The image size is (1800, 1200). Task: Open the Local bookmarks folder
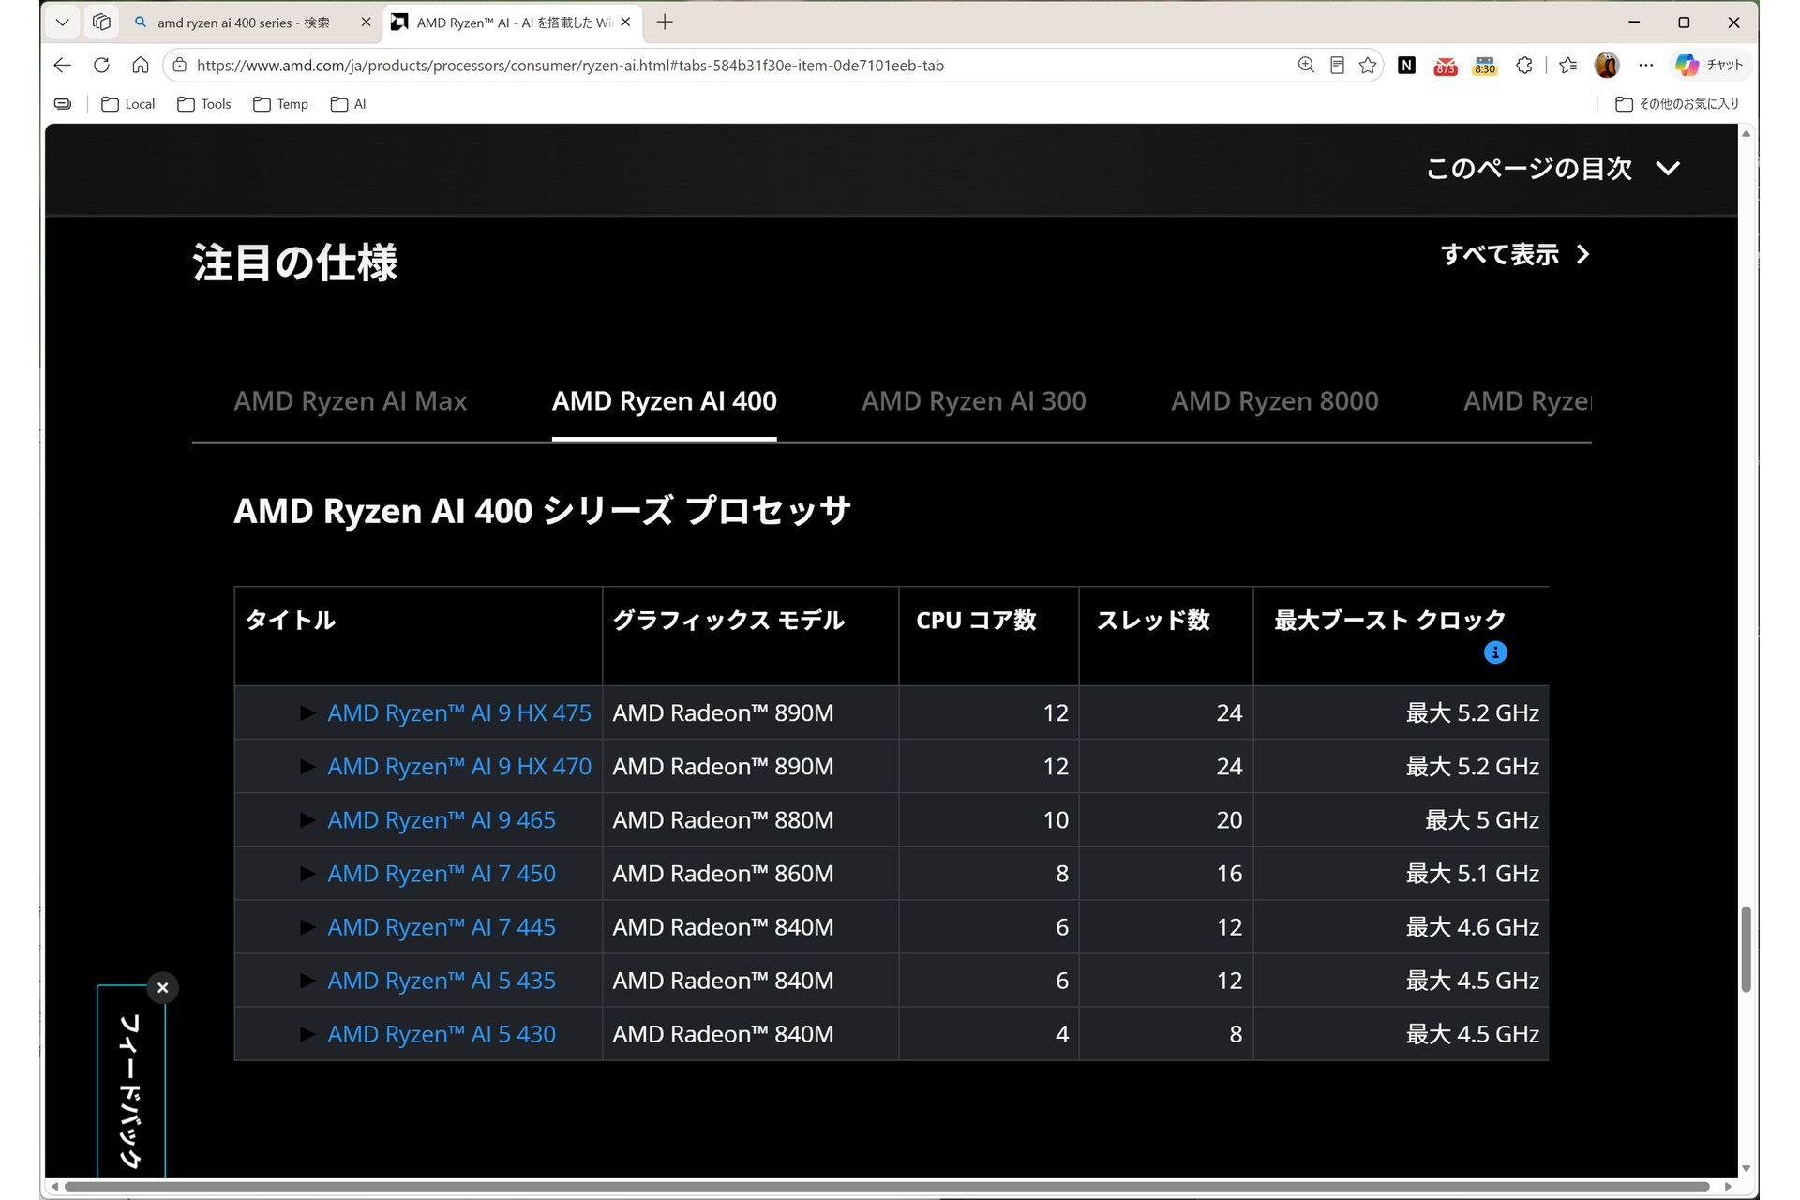click(128, 104)
